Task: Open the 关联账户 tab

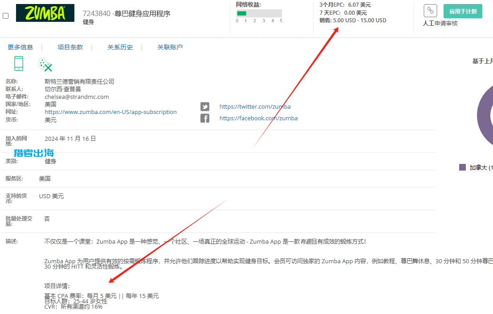Action: click(170, 47)
